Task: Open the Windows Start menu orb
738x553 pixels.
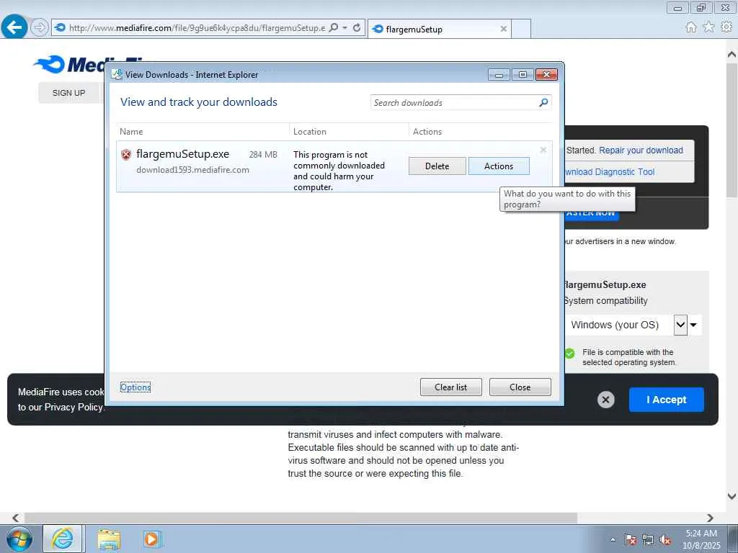Action: (19, 539)
